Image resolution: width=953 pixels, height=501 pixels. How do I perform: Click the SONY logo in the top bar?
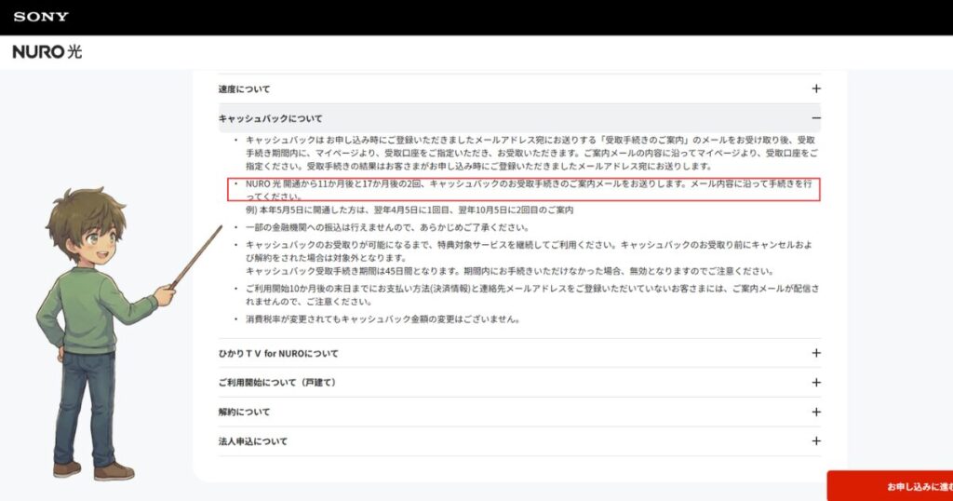tap(41, 17)
